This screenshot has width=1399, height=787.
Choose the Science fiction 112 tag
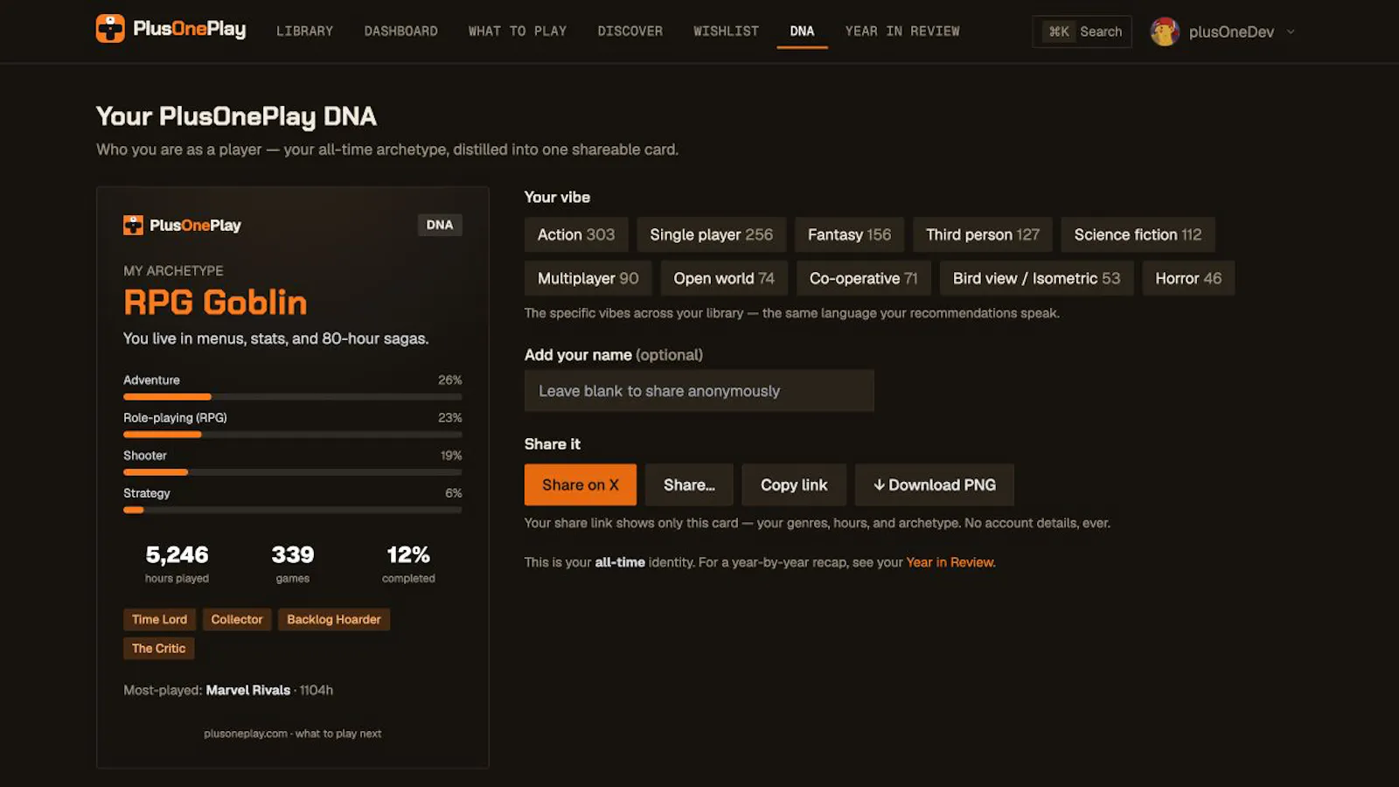[1138, 234]
